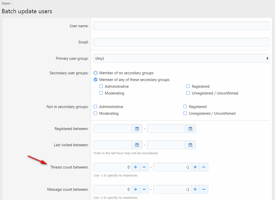
Task: Increase Thread count maximum with plus button
Action: click(195, 167)
